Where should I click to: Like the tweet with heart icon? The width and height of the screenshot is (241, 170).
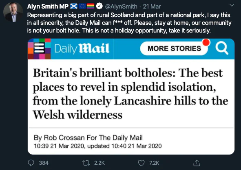[141, 163]
